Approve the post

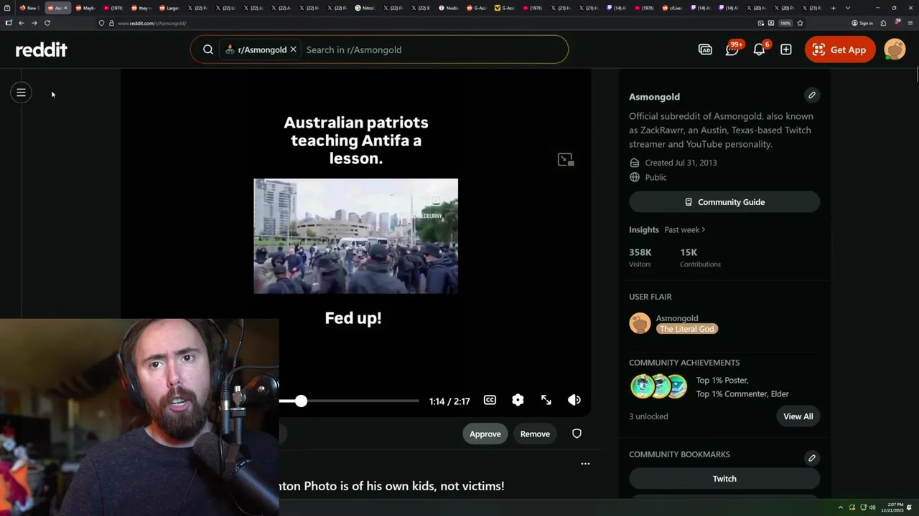(485, 434)
